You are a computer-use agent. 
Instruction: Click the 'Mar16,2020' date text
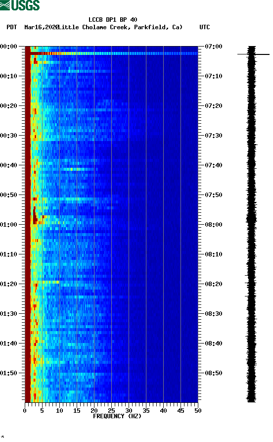[x=42, y=27]
